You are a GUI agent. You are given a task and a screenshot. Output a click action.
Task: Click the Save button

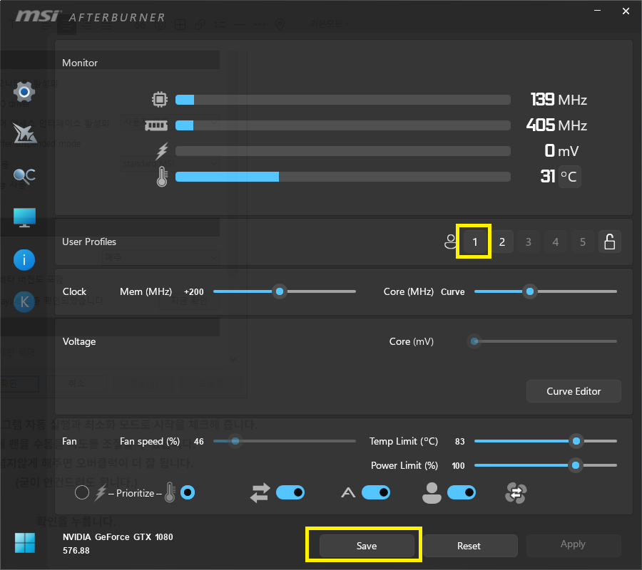coord(367,546)
